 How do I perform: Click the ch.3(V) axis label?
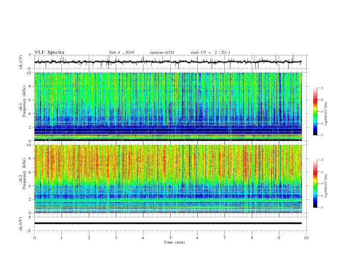pos(21,224)
